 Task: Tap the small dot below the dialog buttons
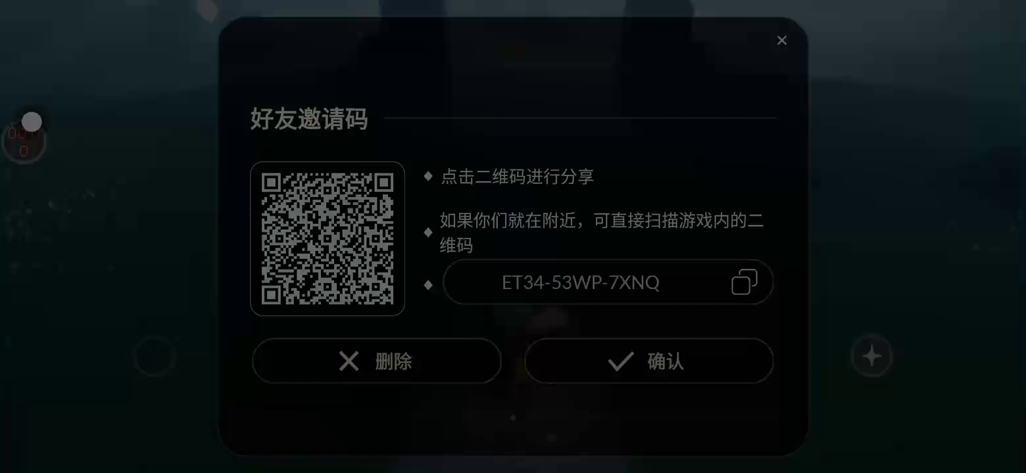513,417
